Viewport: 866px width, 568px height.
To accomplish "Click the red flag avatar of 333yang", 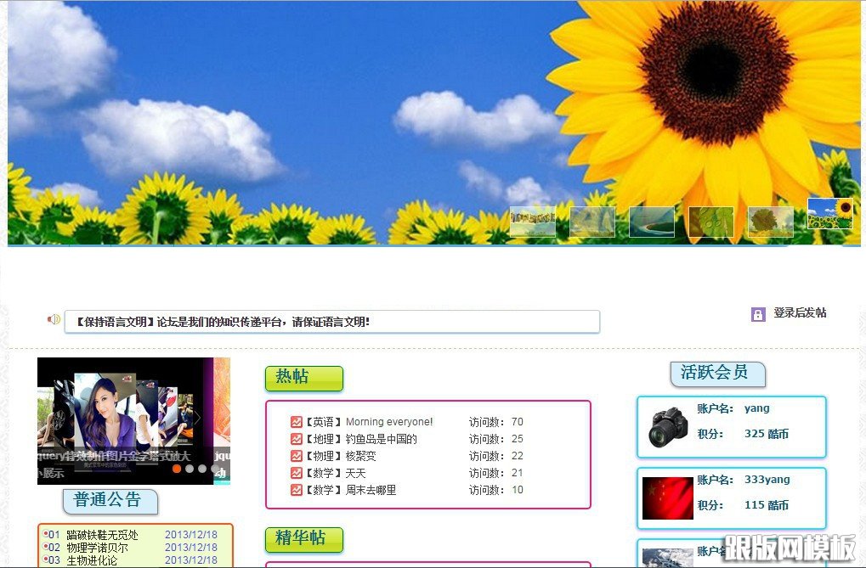I will 668,498.
